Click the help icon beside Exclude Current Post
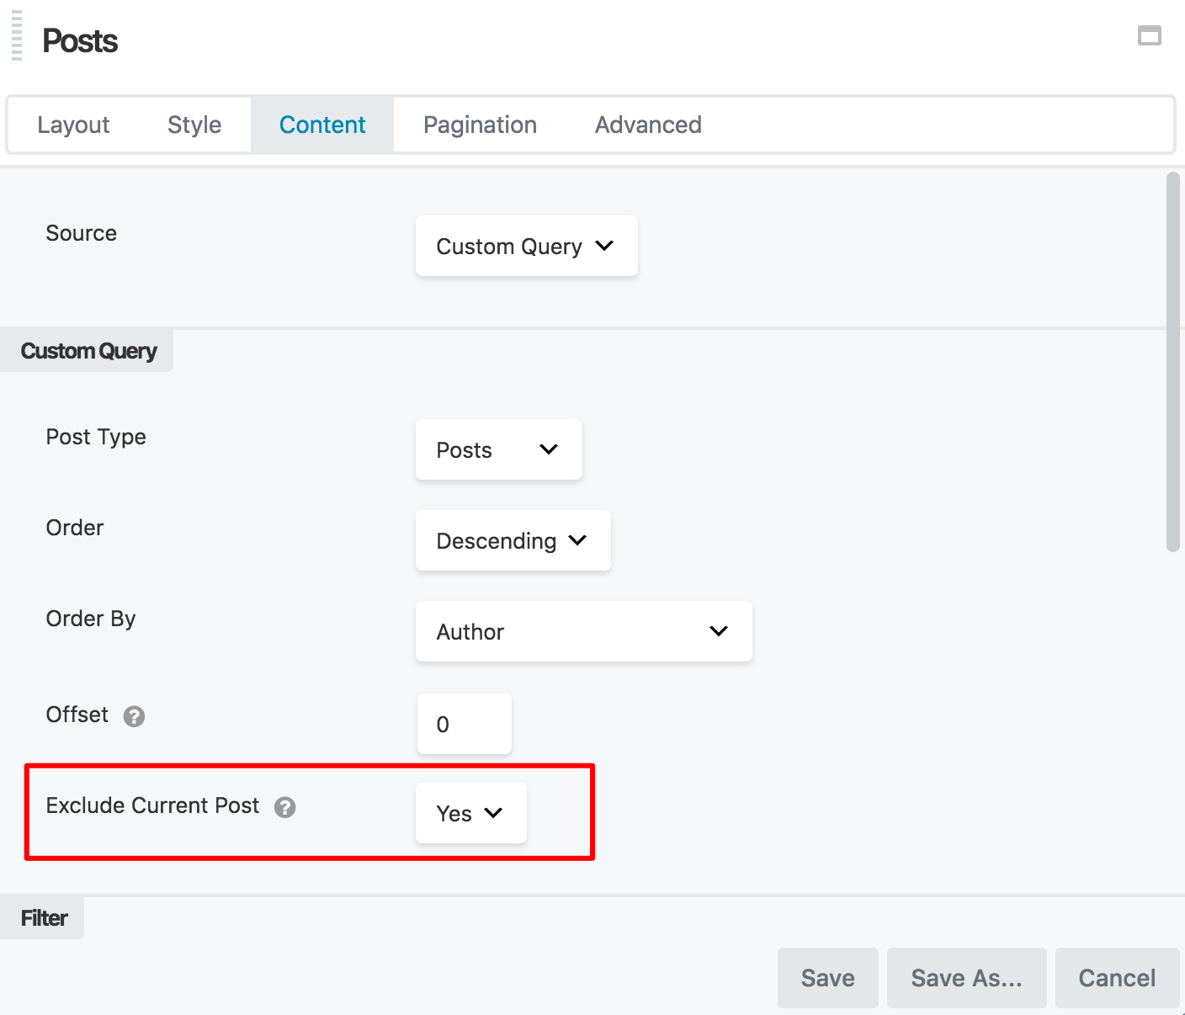Viewport: 1185px width, 1015px height. click(285, 807)
